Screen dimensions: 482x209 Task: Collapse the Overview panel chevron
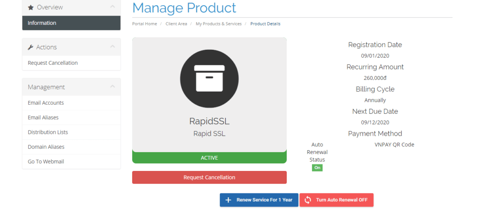point(112,7)
